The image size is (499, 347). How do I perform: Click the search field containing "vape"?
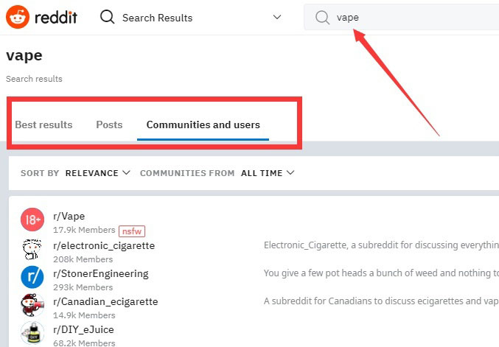413,18
